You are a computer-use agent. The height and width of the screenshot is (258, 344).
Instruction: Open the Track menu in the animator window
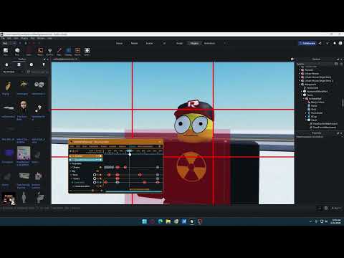coord(85,146)
